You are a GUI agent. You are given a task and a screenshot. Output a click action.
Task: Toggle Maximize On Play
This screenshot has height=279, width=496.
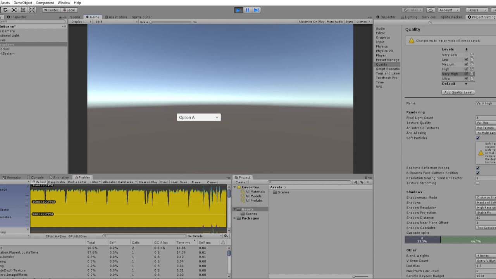312,22
